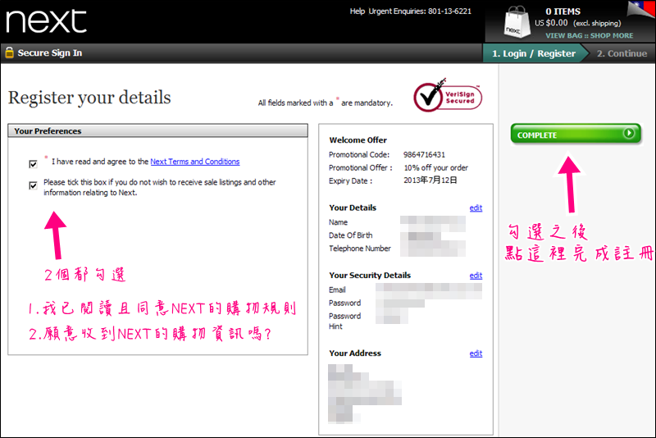Click the 0 ITEMS bag count

(x=563, y=11)
